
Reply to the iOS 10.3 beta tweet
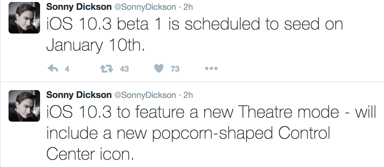tap(53, 69)
